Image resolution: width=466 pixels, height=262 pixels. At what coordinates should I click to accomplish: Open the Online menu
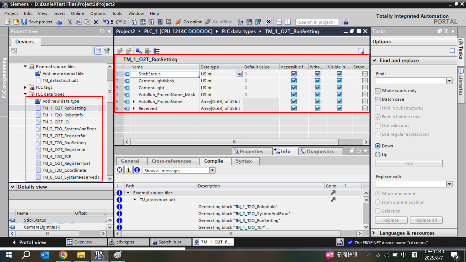click(x=77, y=13)
